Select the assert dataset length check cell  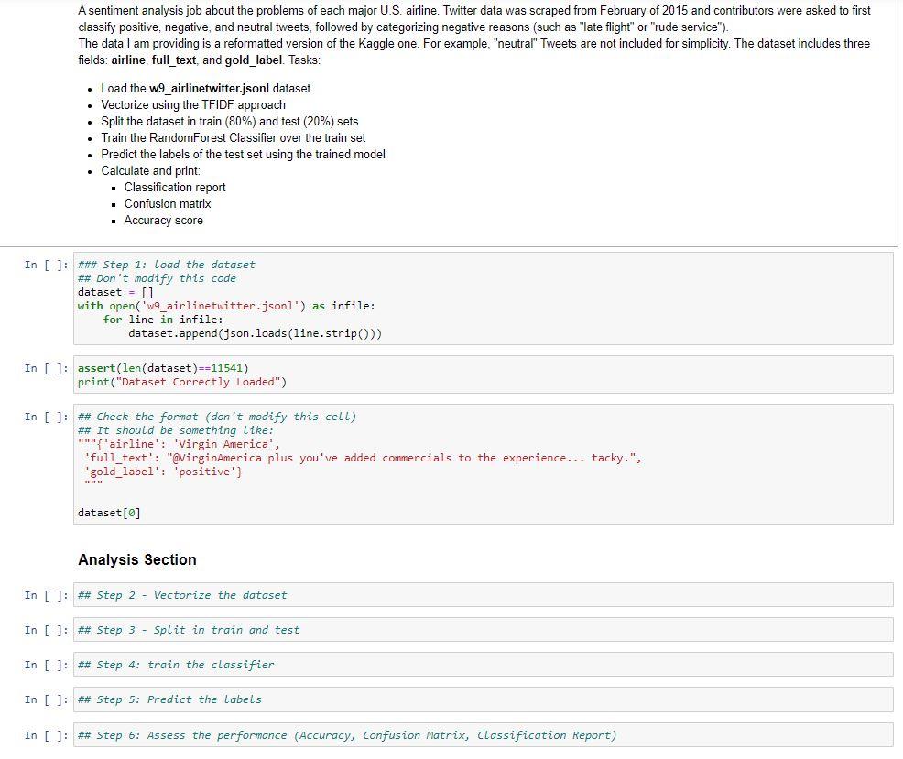coord(366,374)
